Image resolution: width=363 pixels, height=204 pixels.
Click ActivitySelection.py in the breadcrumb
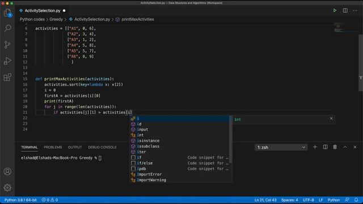click(x=92, y=19)
